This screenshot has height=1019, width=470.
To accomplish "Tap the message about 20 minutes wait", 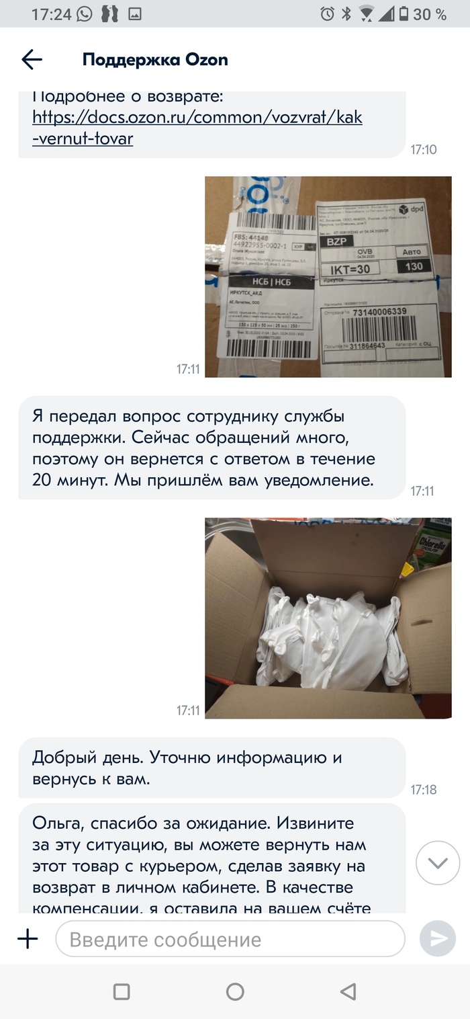I will pos(212,448).
